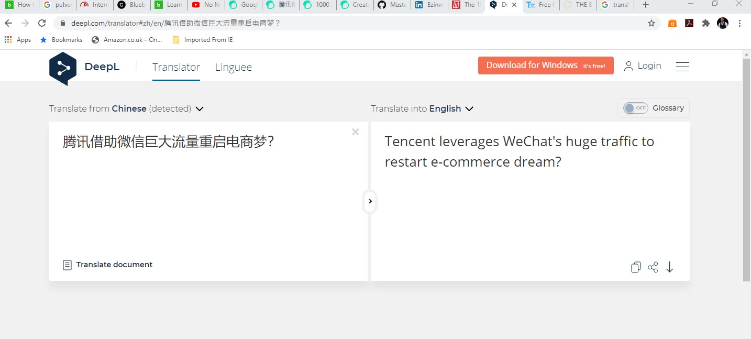
Task: Click into the Chinese source text box
Action: (208, 201)
